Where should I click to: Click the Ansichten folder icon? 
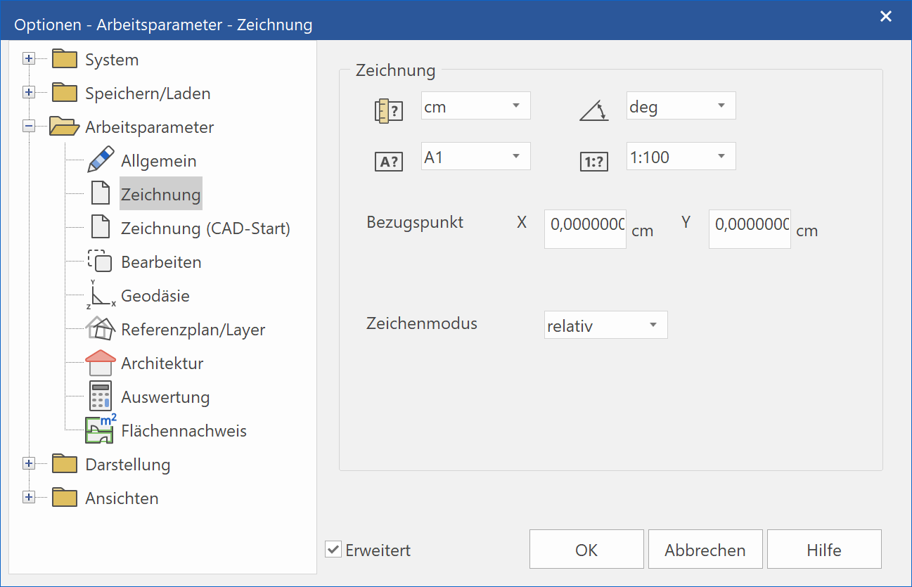point(64,498)
